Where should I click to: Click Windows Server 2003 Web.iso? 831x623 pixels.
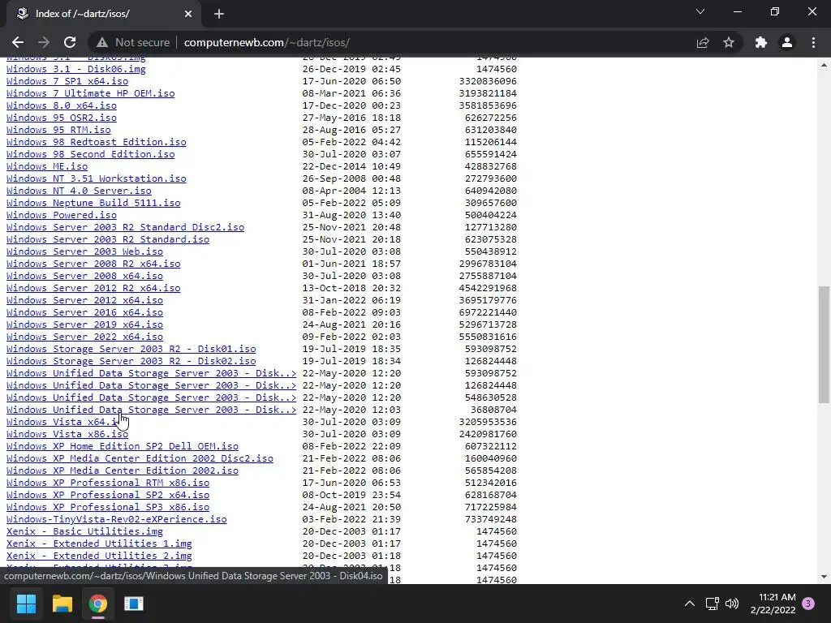pyautogui.click(x=84, y=251)
